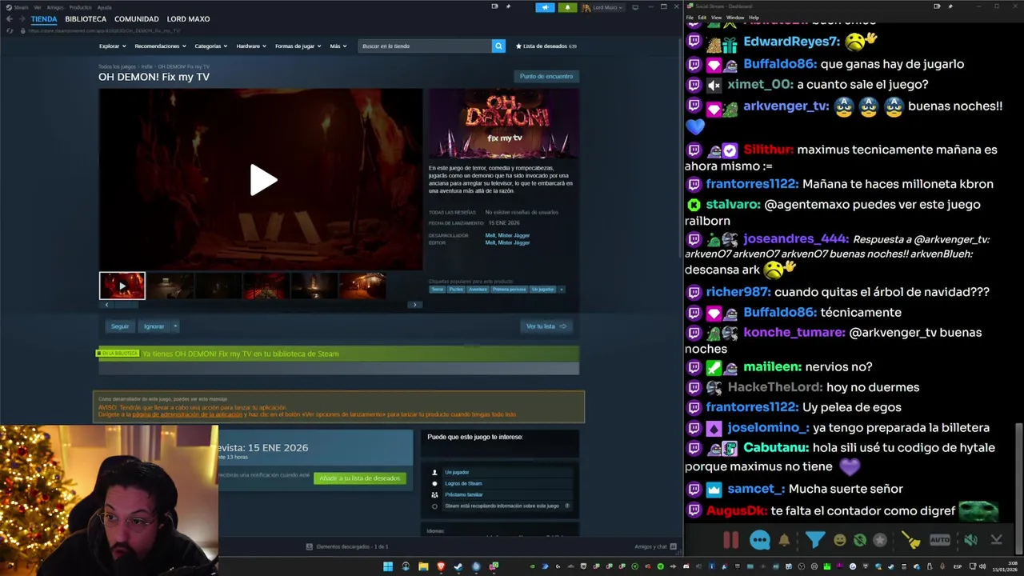Click the grey star icon in Social Stream

pyautogui.click(x=880, y=540)
